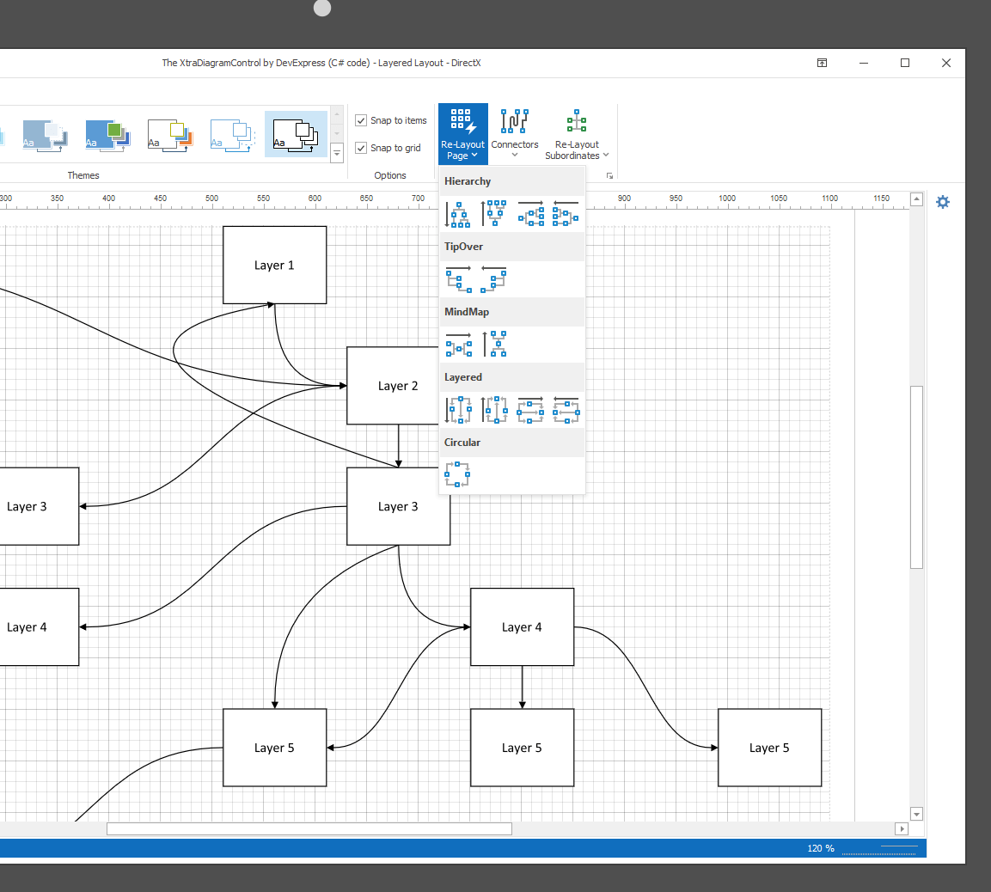The width and height of the screenshot is (991, 892).
Task: Click the Hierarchy section header
Action: click(512, 181)
